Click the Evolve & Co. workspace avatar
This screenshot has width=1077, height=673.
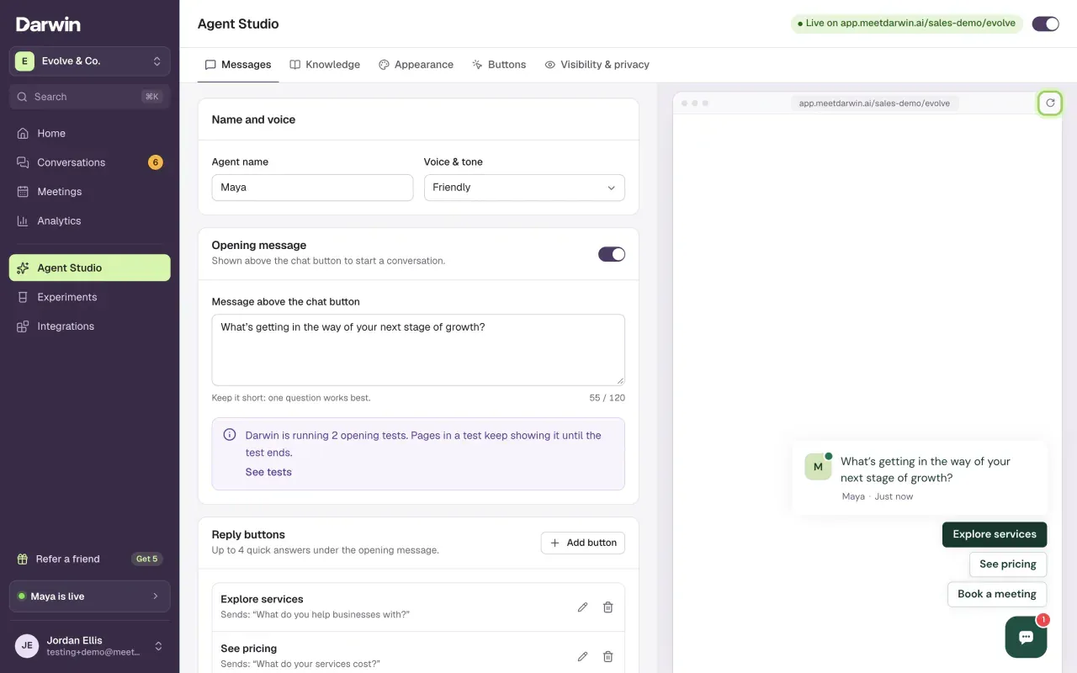click(25, 61)
